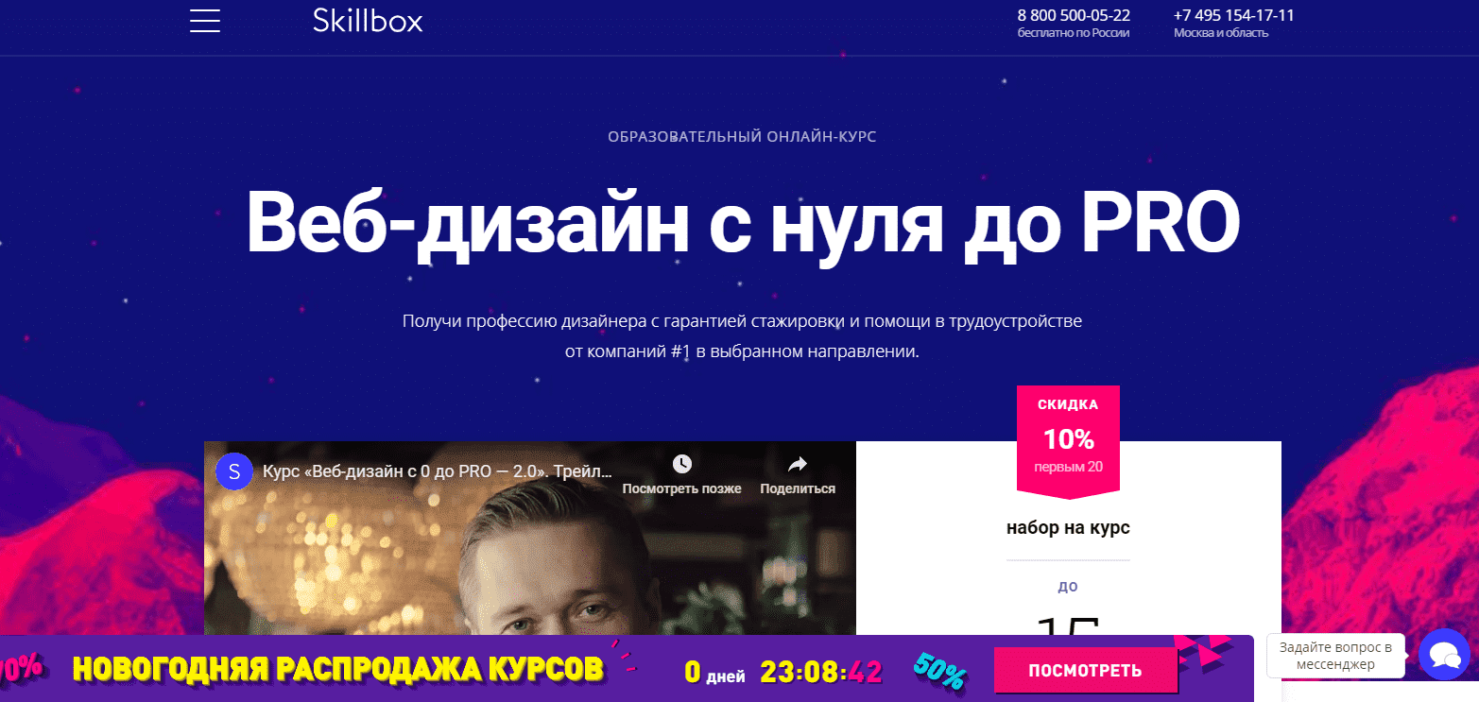Viewport: 1479px width, 702px height.
Task: Click the Skillbox logo
Action: [368, 20]
